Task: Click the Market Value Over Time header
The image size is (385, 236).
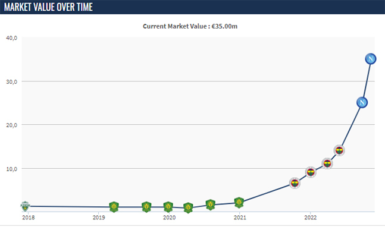Action: 48,7
